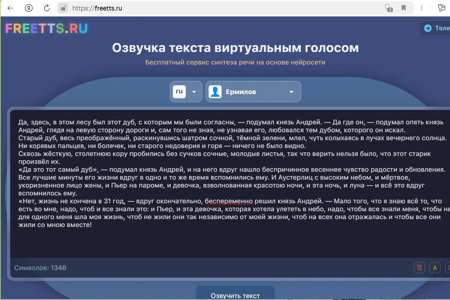Open the Yandex home button
Image resolution: width=450 pixels, height=300 pixels.
click(x=28, y=8)
